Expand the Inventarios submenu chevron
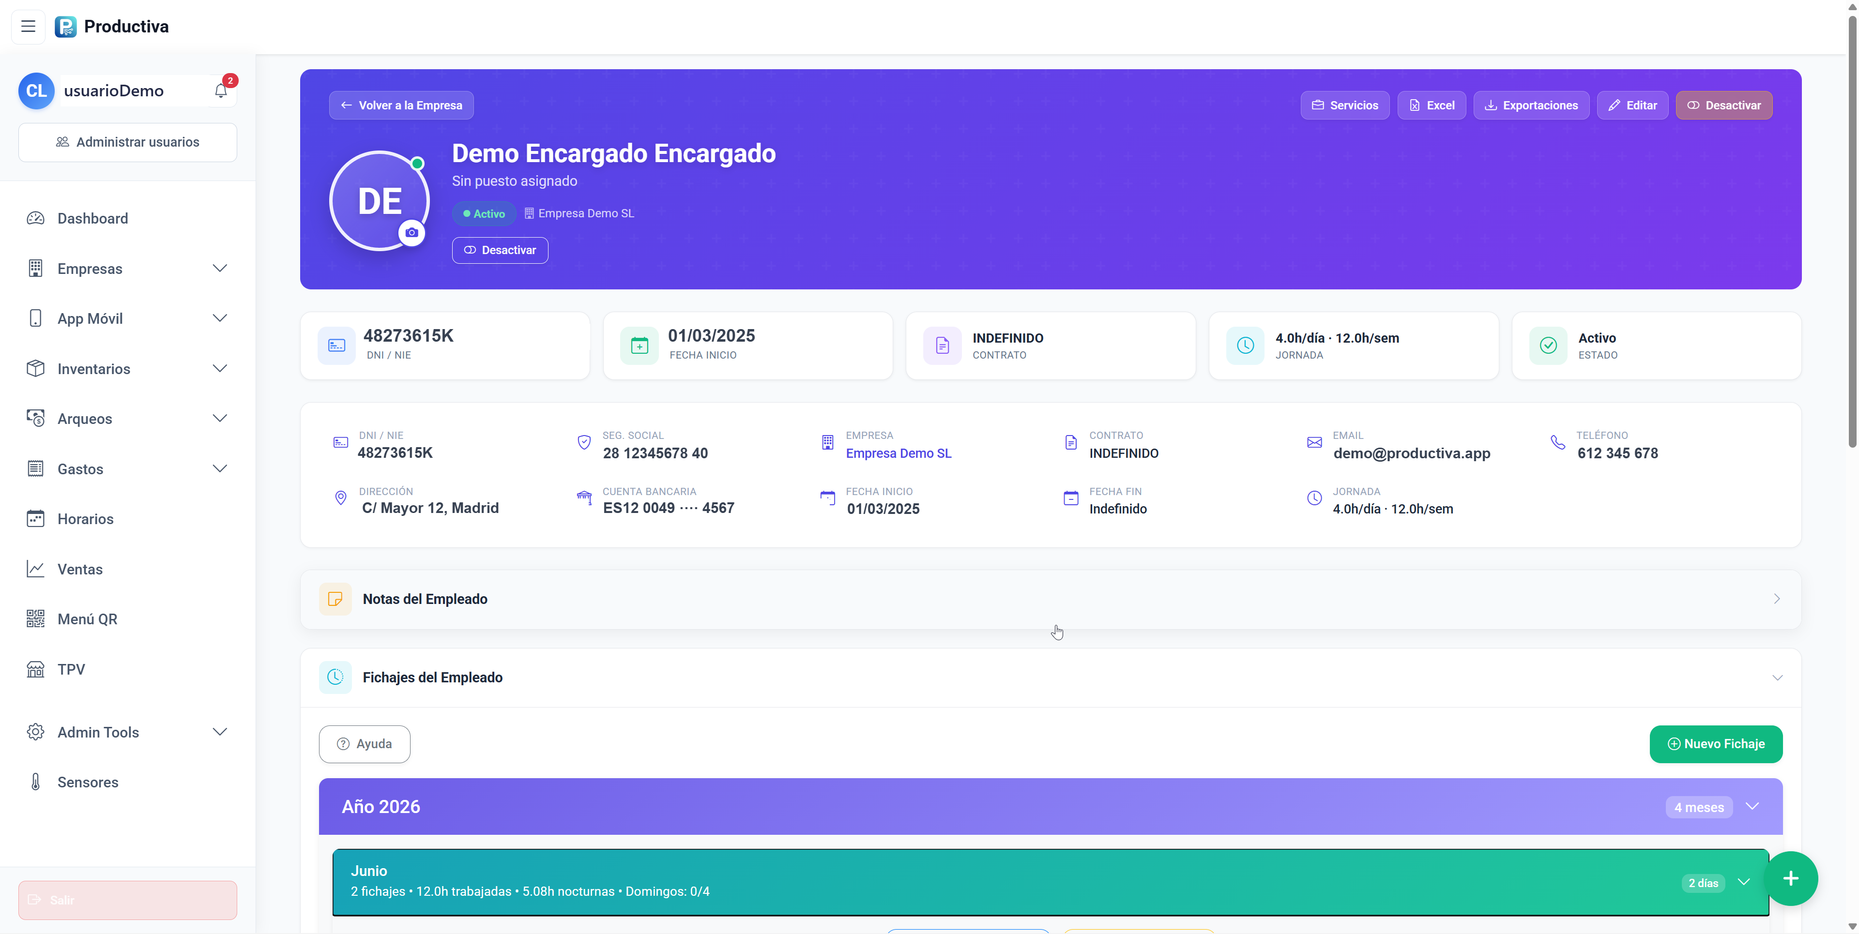 coord(220,369)
